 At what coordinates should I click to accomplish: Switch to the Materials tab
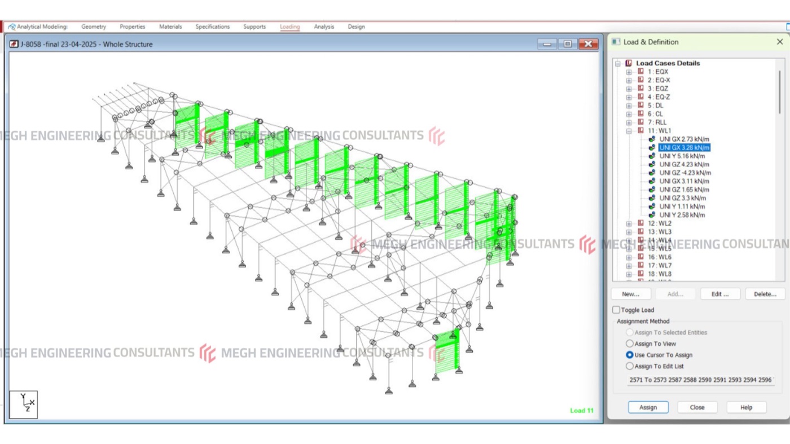170,27
